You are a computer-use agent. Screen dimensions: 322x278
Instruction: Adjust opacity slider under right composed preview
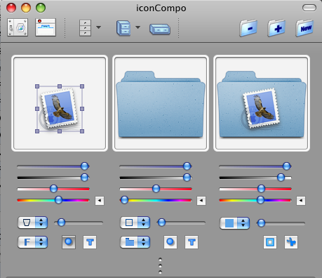[255, 166]
